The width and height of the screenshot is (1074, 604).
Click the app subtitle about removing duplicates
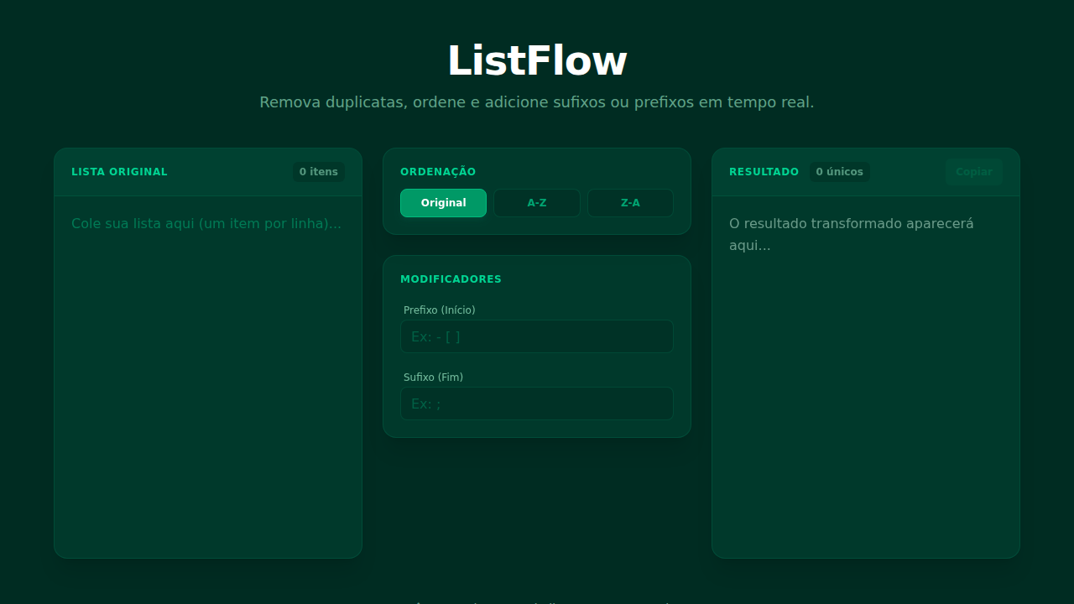[536, 102]
